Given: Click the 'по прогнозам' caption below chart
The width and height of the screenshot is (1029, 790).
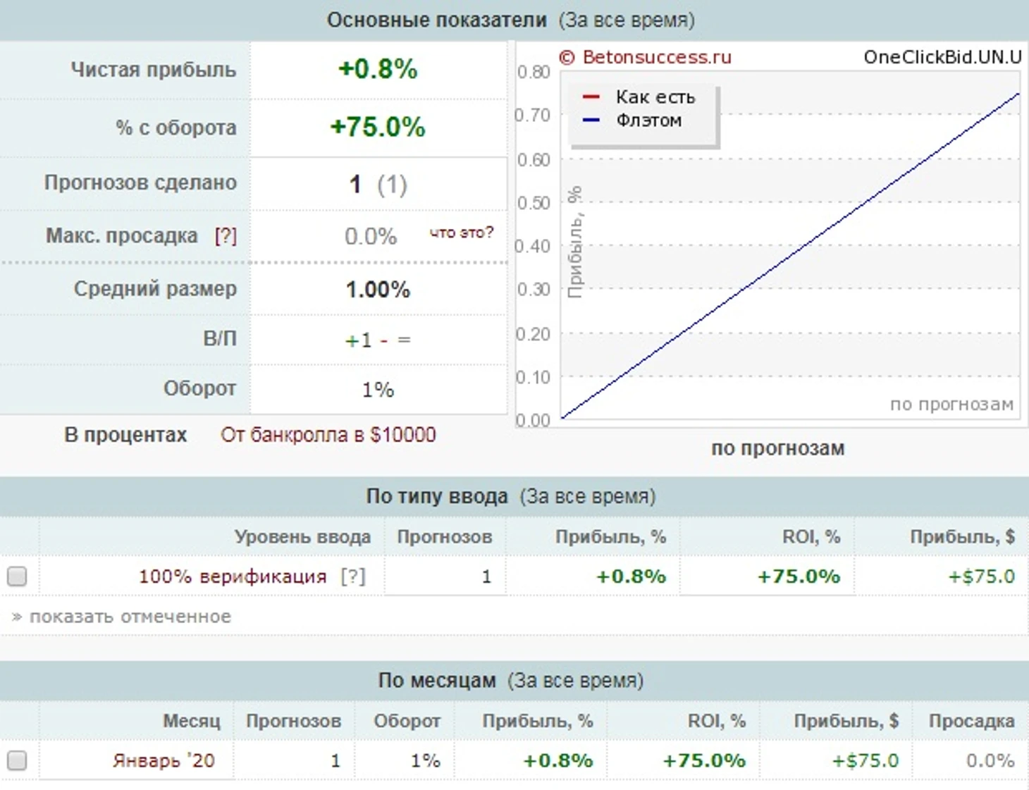Looking at the screenshot, I should (x=777, y=448).
